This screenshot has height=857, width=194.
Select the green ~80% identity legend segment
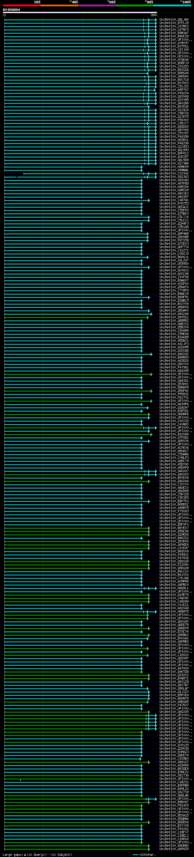tap(135, 5)
